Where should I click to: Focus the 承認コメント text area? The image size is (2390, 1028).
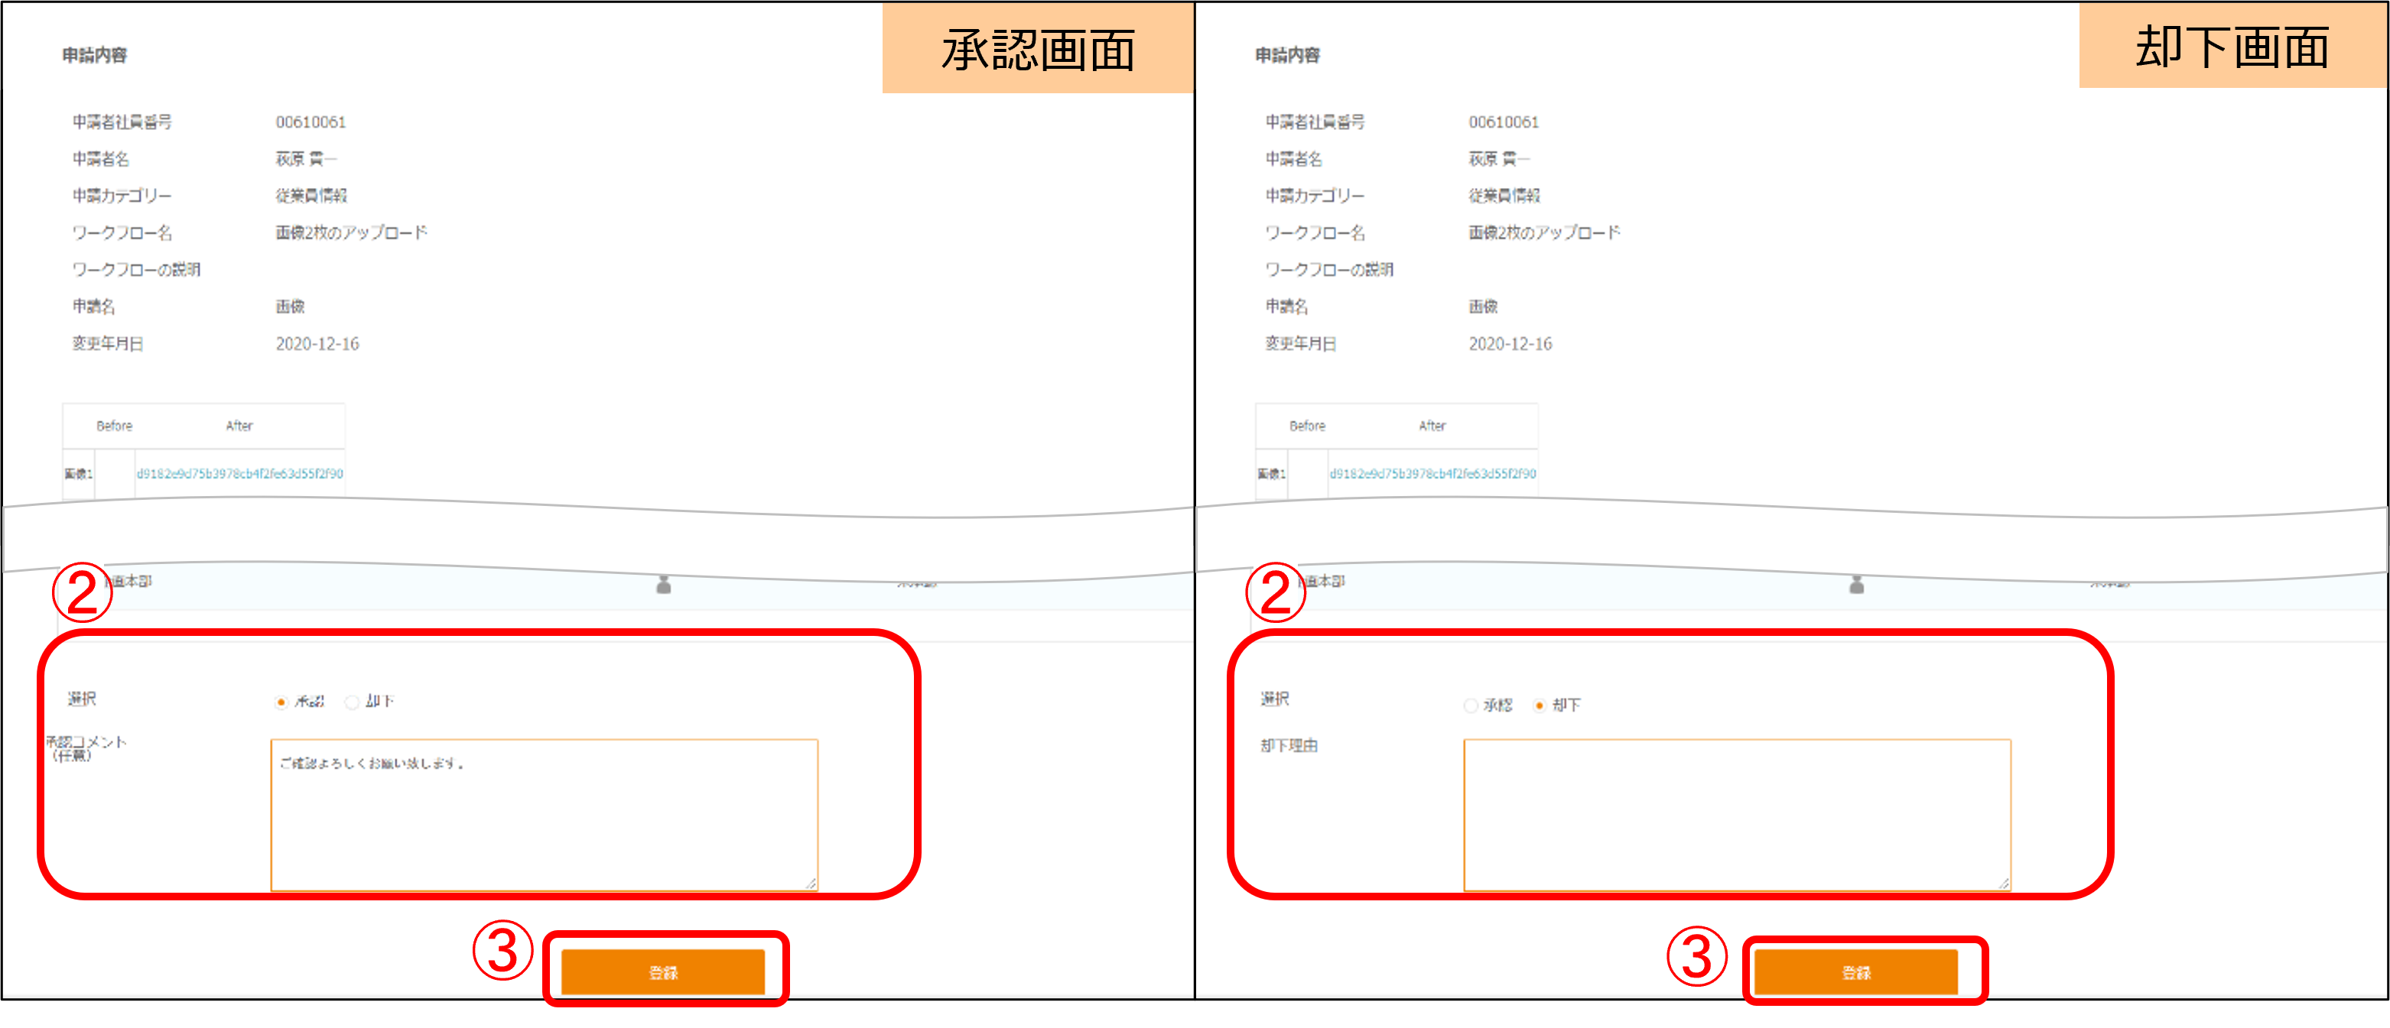point(544,816)
